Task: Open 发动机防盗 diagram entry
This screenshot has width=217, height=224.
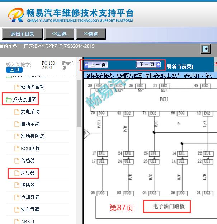Action: (32, 136)
